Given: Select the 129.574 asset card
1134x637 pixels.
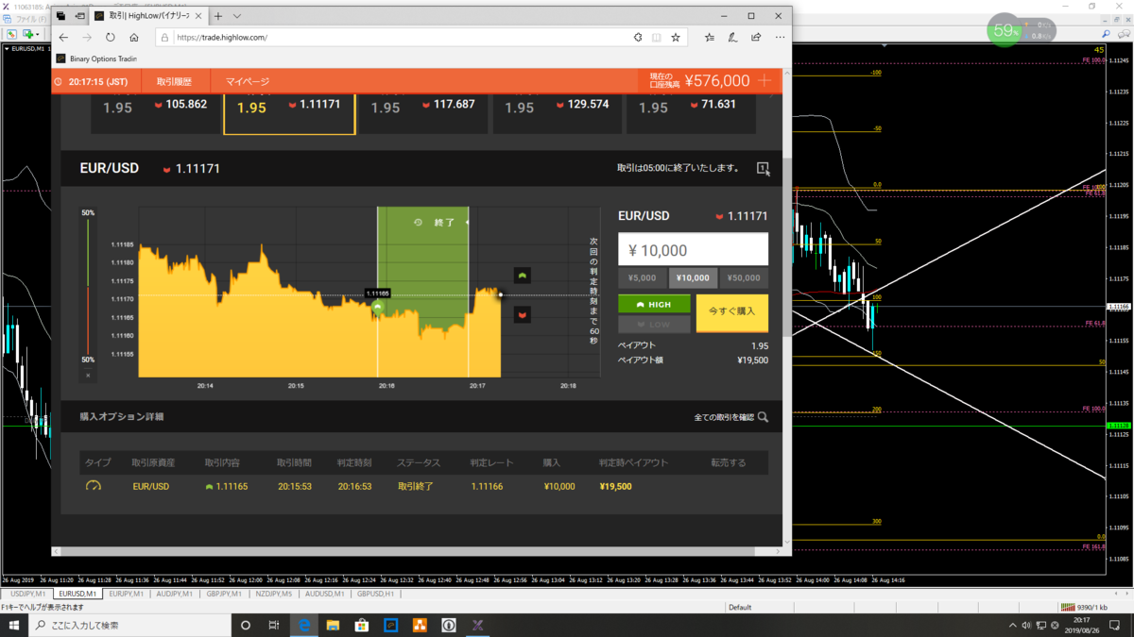Looking at the screenshot, I should 557,113.
